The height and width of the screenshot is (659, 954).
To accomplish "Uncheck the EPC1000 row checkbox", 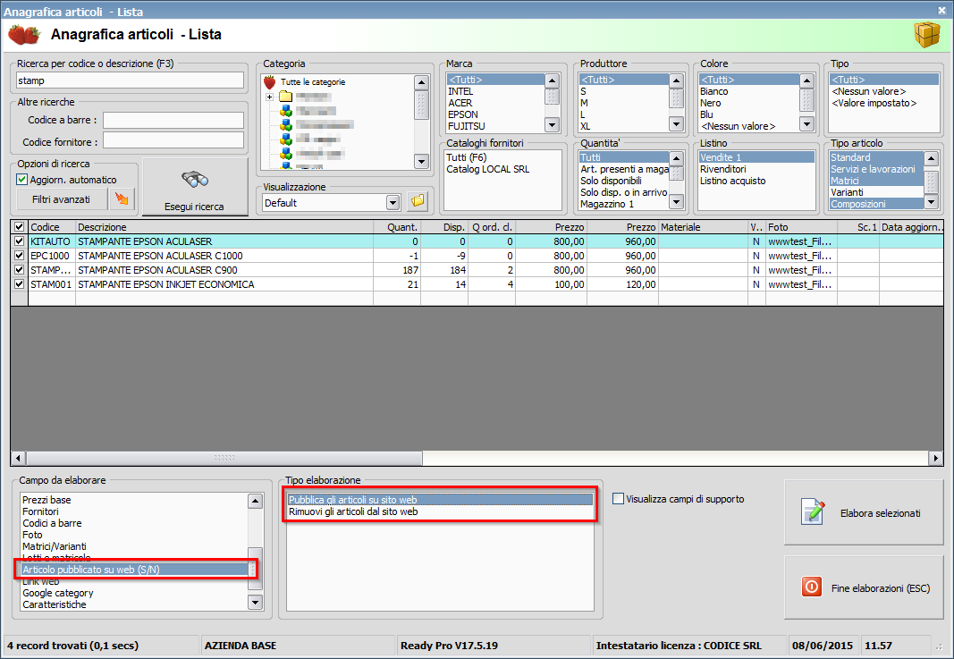I will click(19, 256).
